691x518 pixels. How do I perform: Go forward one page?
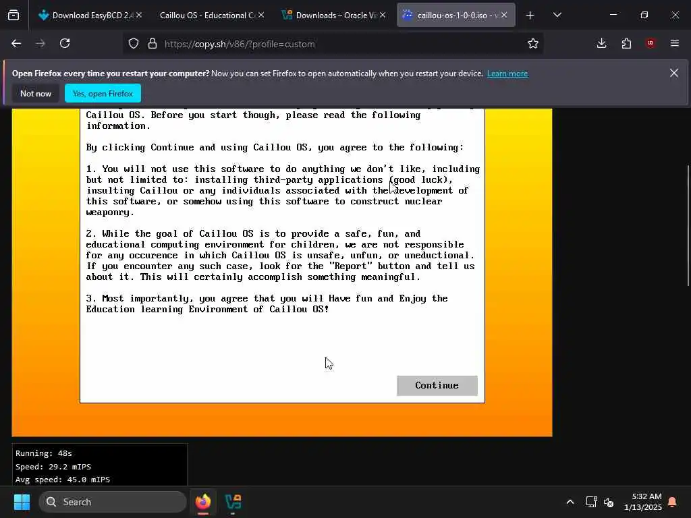pos(40,44)
